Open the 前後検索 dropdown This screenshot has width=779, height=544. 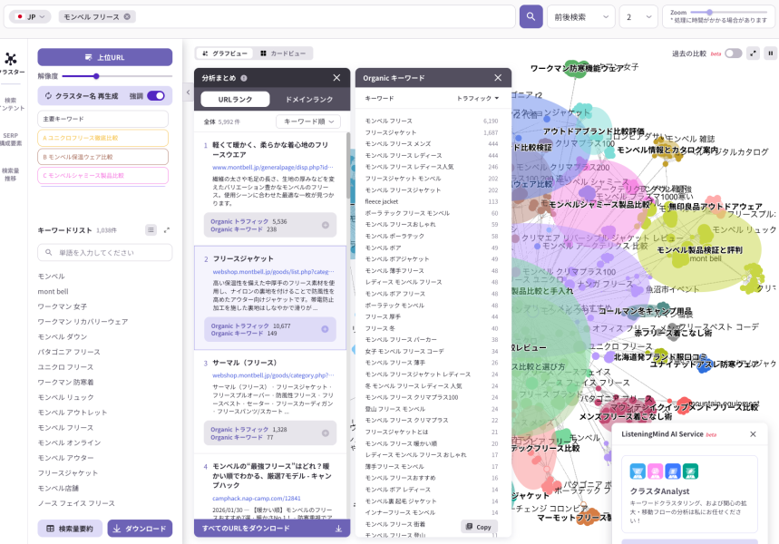pos(580,17)
